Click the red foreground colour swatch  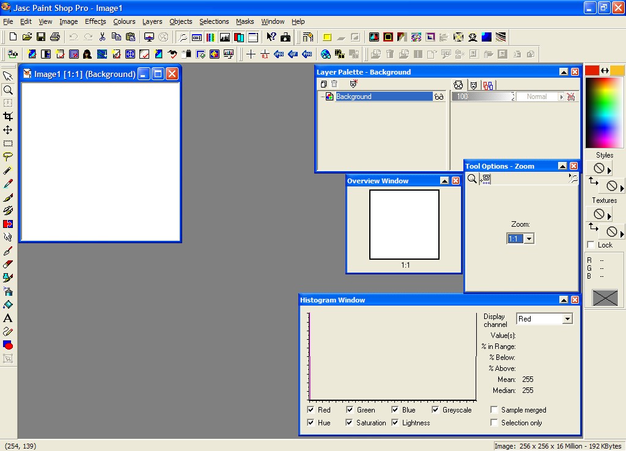592,71
